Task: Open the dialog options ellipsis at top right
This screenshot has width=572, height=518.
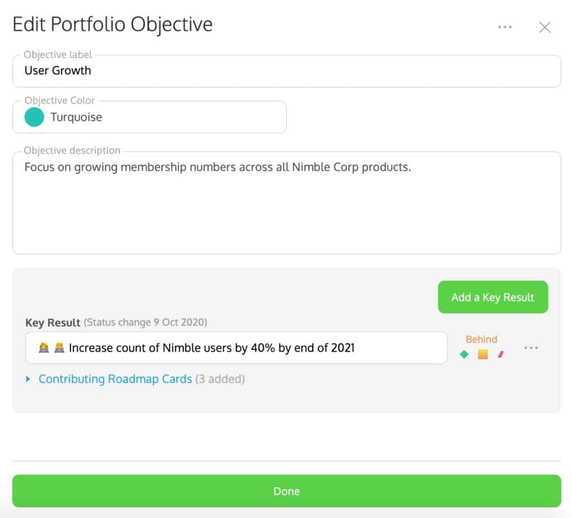Action: [x=505, y=26]
